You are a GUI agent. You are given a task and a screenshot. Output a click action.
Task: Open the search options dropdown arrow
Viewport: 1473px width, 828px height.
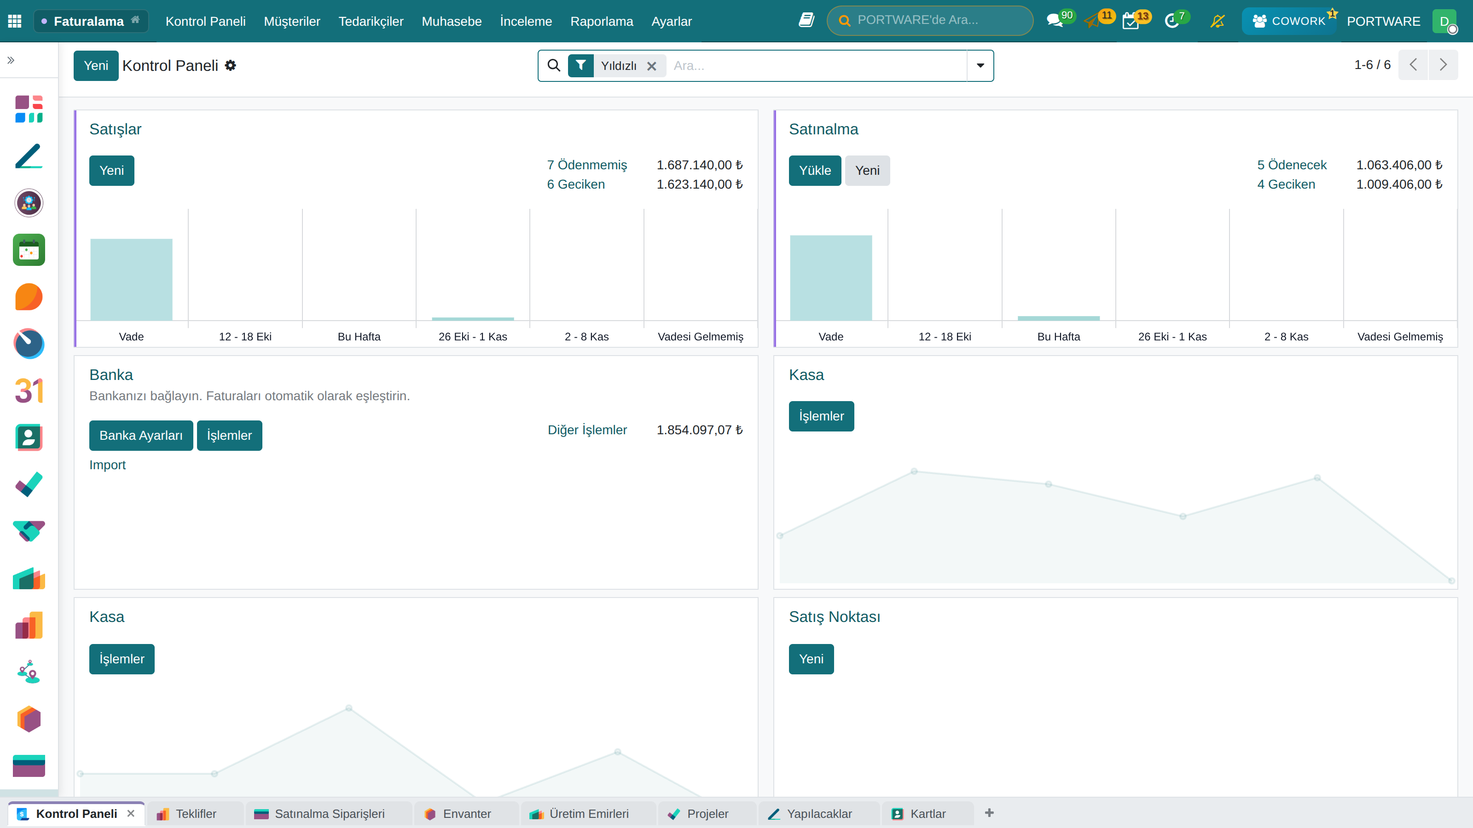[x=980, y=66]
